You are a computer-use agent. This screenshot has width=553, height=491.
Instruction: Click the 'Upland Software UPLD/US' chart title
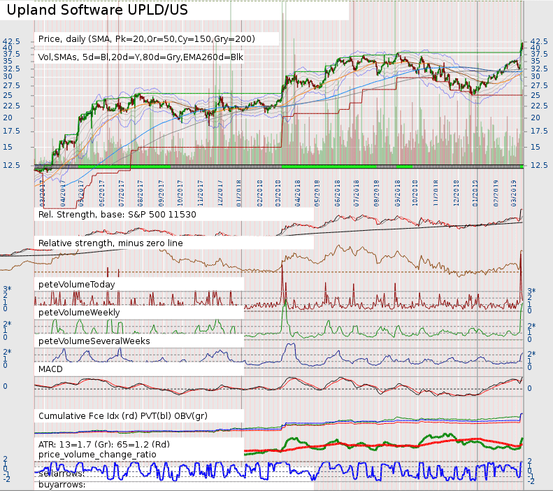[97, 10]
